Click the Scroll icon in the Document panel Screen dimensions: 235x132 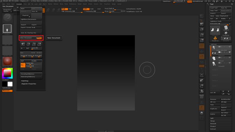[x=23, y=44]
